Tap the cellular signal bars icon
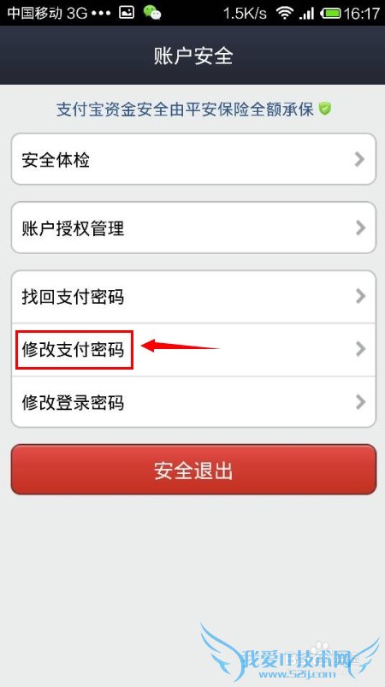 tap(306, 14)
